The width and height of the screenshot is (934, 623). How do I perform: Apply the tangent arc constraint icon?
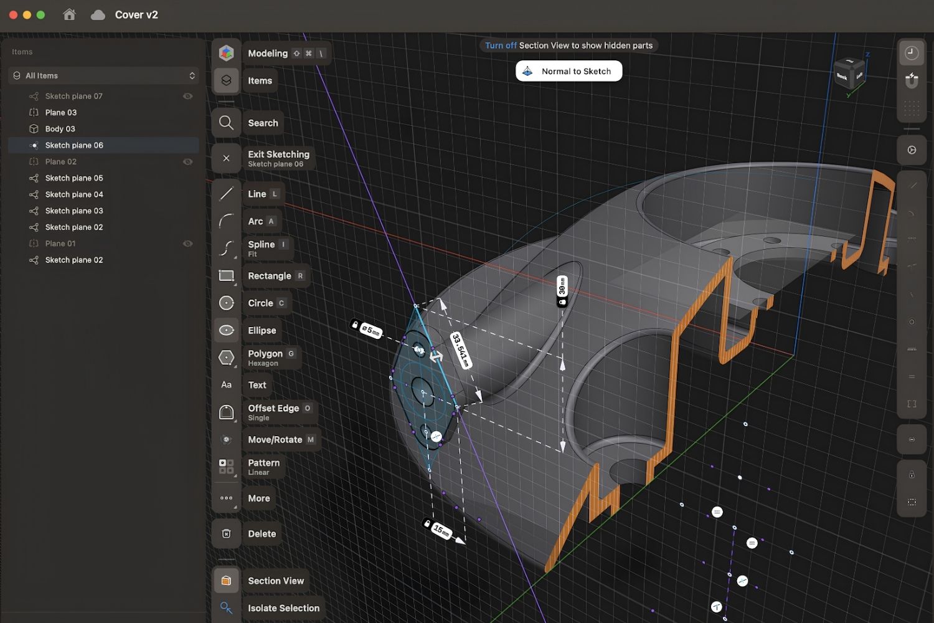pyautogui.click(x=912, y=213)
